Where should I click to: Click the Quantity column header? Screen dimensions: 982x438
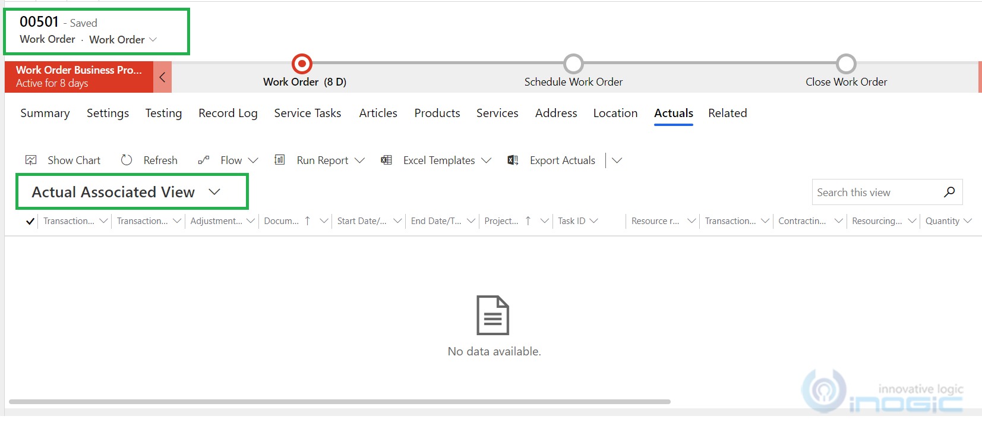942,220
